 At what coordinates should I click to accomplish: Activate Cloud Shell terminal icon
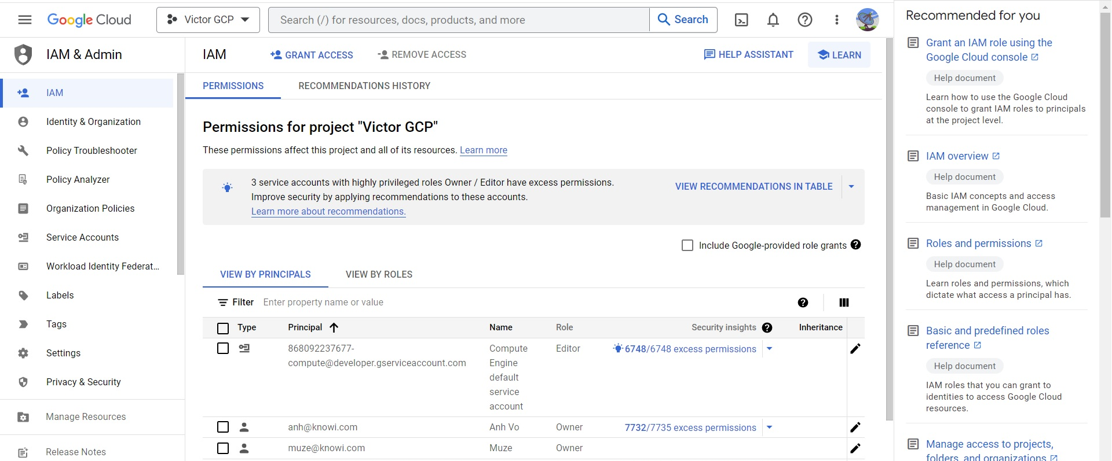(x=741, y=20)
